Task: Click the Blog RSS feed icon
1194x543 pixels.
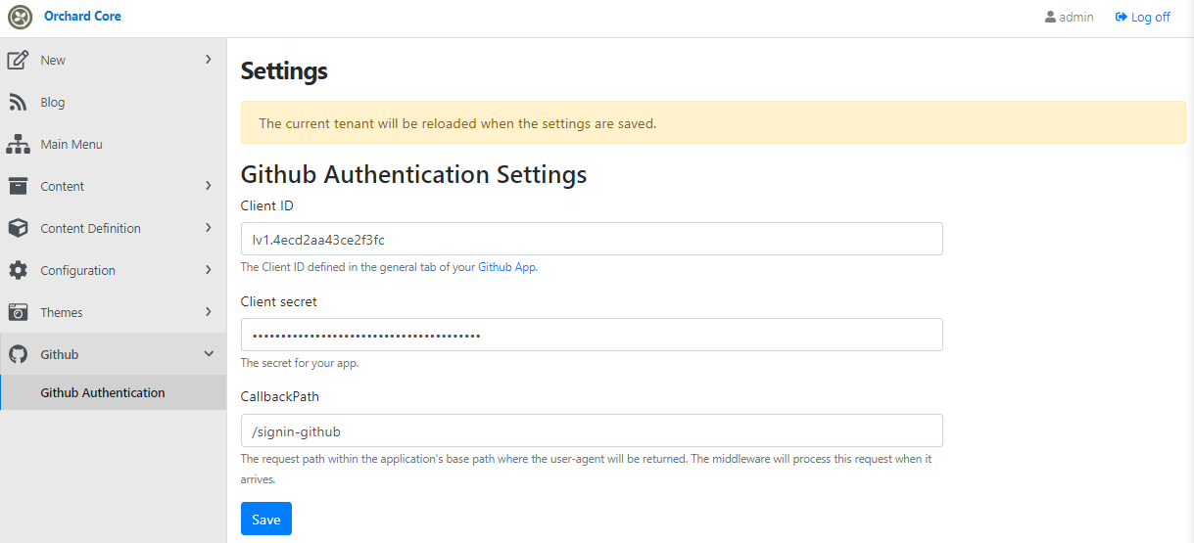Action: point(18,103)
